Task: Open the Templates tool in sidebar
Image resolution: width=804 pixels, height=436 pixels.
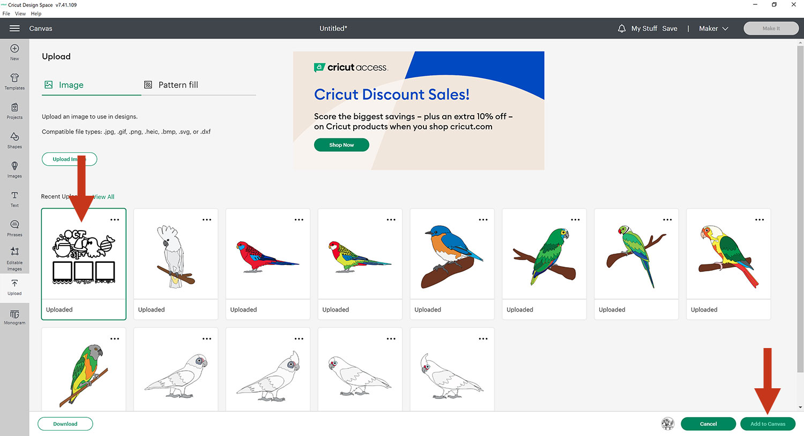Action: tap(14, 81)
